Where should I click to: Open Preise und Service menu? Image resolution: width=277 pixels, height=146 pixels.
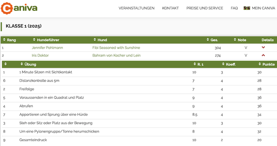[204, 8]
